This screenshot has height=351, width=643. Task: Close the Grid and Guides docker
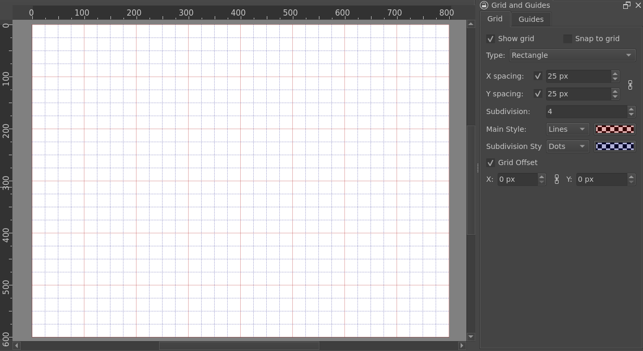[x=638, y=5]
